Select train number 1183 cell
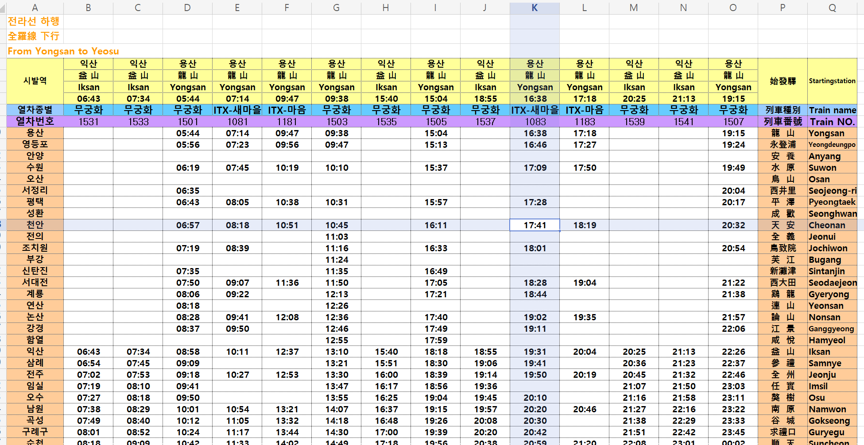864x445 pixels. [585, 122]
